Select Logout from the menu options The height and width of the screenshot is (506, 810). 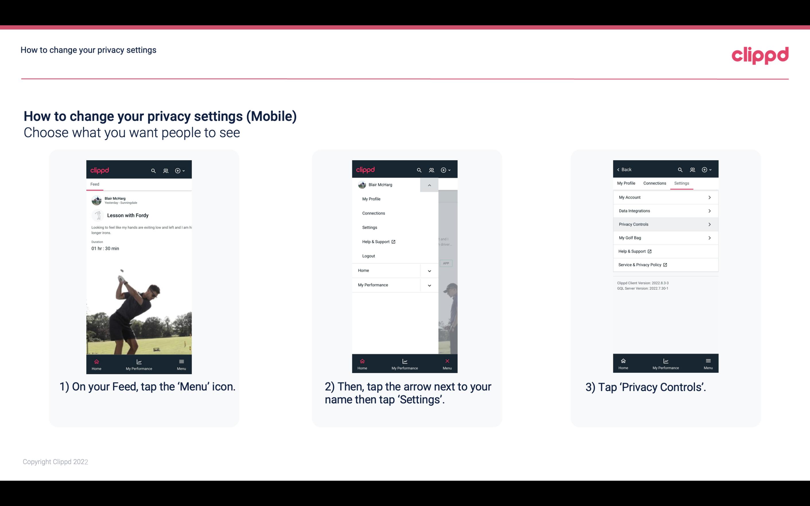pyautogui.click(x=368, y=256)
